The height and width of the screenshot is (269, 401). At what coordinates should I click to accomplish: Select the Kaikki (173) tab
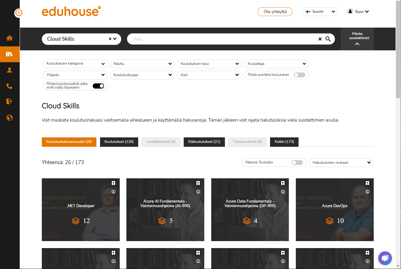point(284,142)
